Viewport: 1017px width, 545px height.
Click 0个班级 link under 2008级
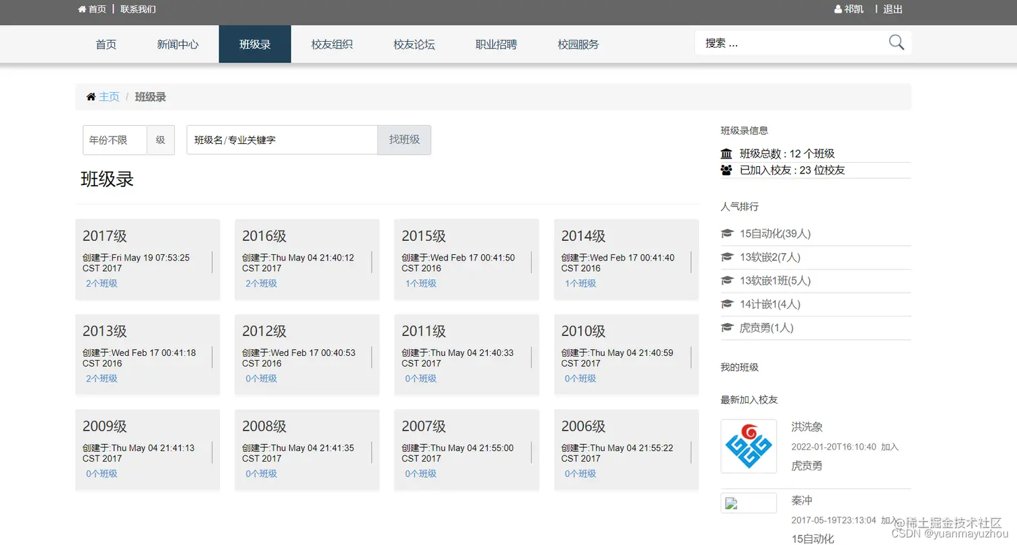261,474
